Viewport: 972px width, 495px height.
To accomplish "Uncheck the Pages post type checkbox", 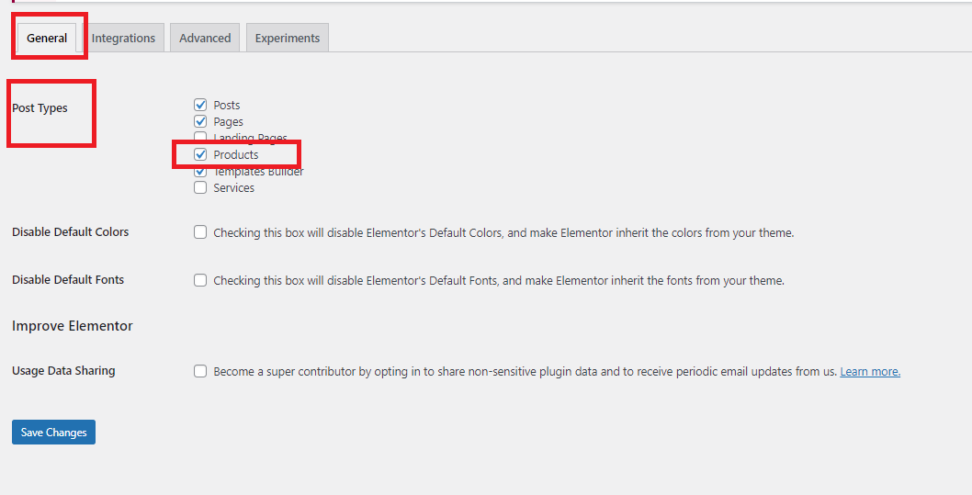I will tap(200, 121).
